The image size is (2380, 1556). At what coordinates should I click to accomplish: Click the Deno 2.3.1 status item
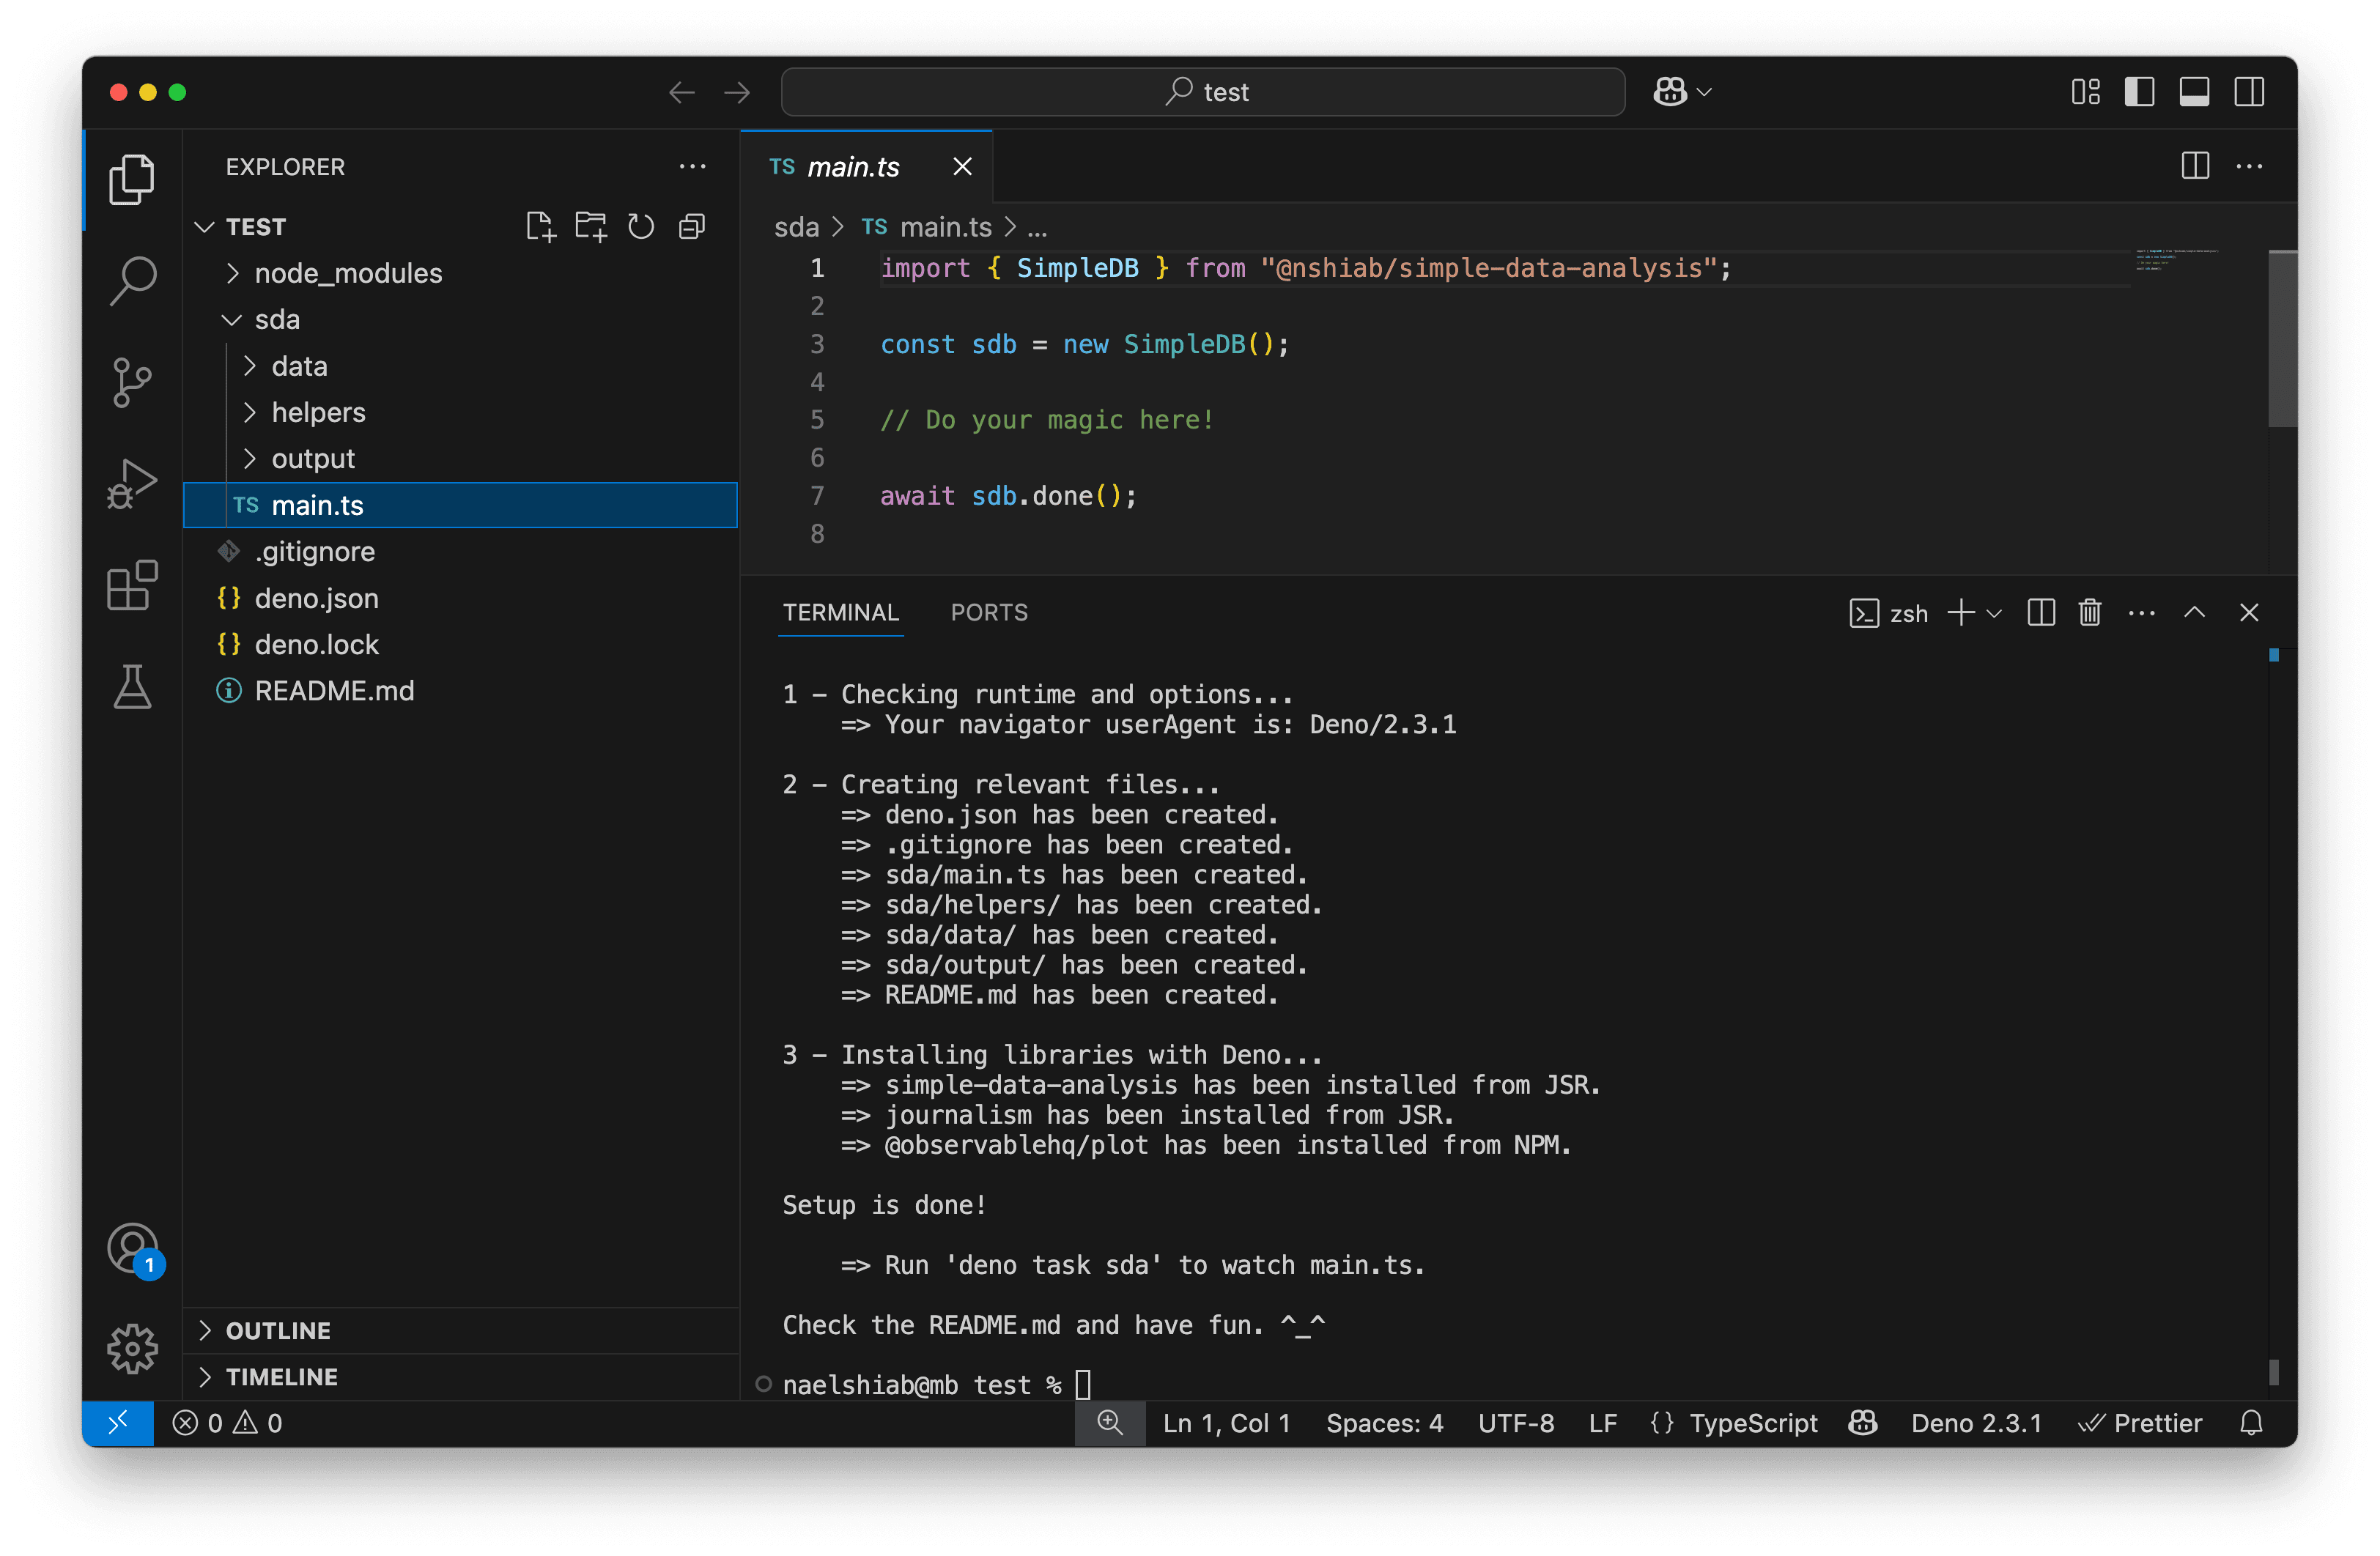[1976, 1423]
